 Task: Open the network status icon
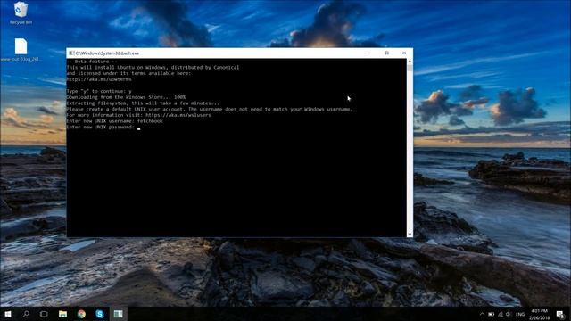pos(501,314)
